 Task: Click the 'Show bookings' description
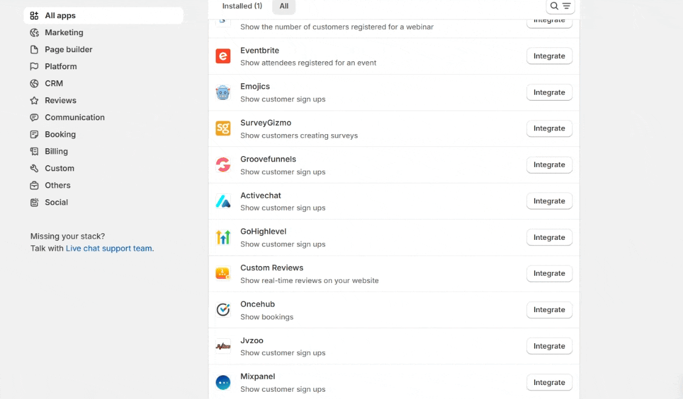[267, 317]
